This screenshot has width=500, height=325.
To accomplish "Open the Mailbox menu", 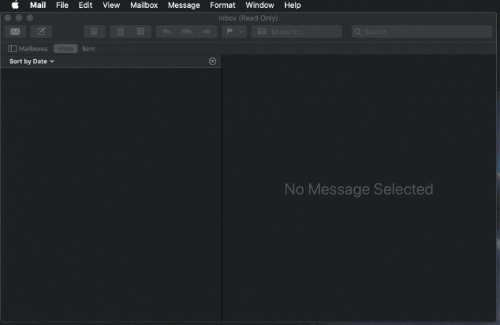I will pos(144,5).
